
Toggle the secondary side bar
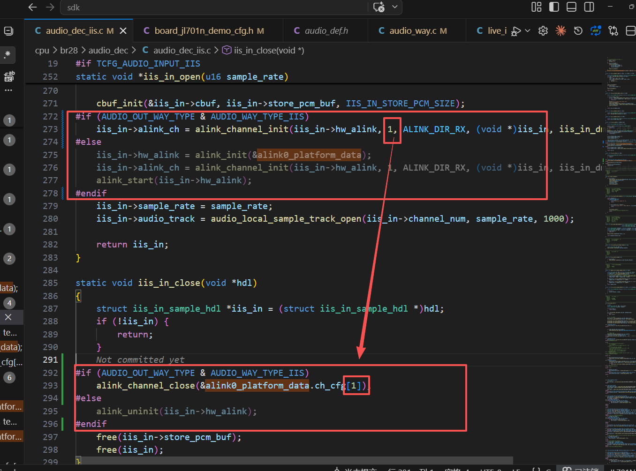[589, 7]
